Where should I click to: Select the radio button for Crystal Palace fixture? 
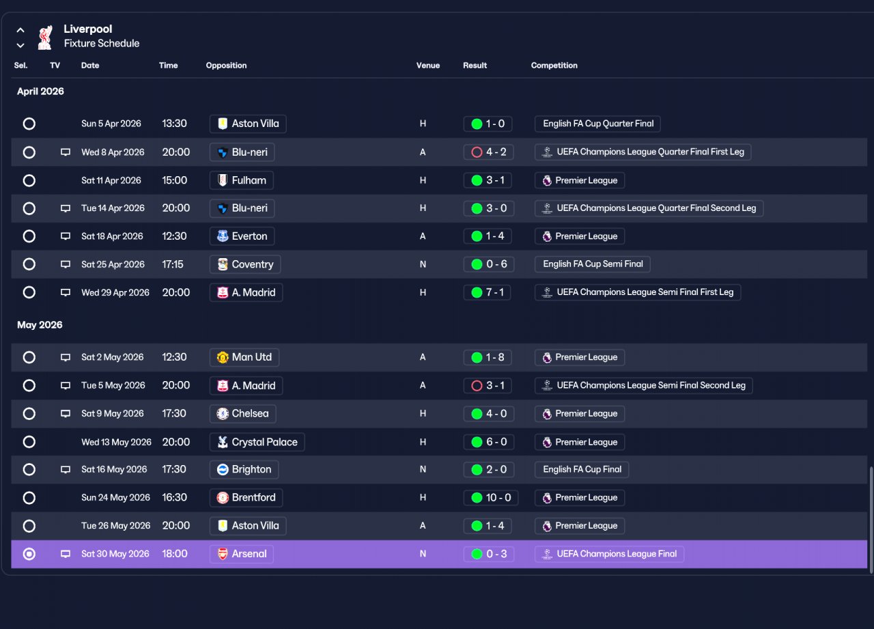[x=29, y=442]
